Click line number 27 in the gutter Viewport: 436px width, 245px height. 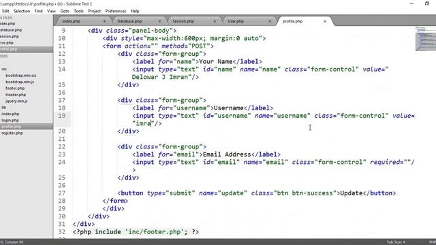(x=62, y=193)
